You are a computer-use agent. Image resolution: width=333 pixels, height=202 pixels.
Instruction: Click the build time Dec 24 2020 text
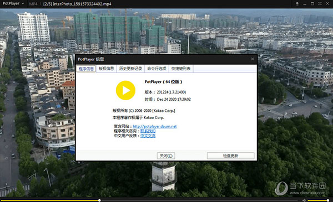coord(174,99)
